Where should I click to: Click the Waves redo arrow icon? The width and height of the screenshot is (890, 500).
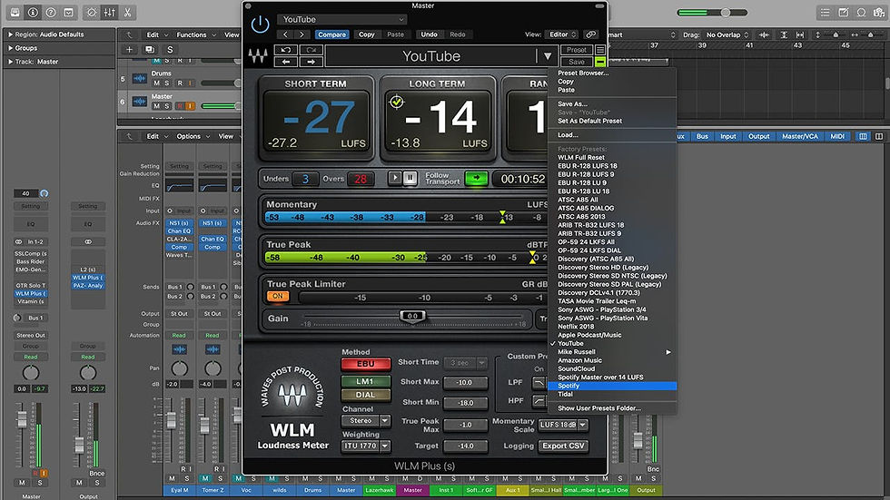pos(311,50)
